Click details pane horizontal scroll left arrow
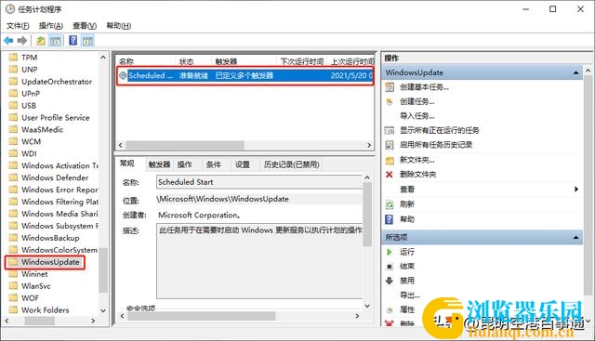The width and height of the screenshot is (595, 341). tap(122, 316)
